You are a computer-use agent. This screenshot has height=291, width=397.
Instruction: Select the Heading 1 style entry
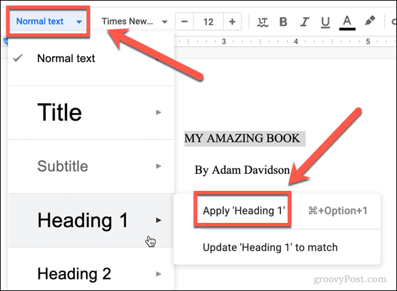[91, 220]
